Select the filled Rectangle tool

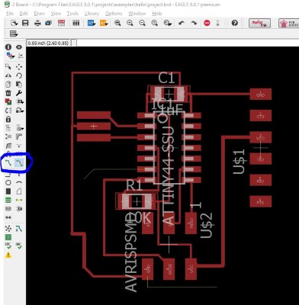point(8,191)
